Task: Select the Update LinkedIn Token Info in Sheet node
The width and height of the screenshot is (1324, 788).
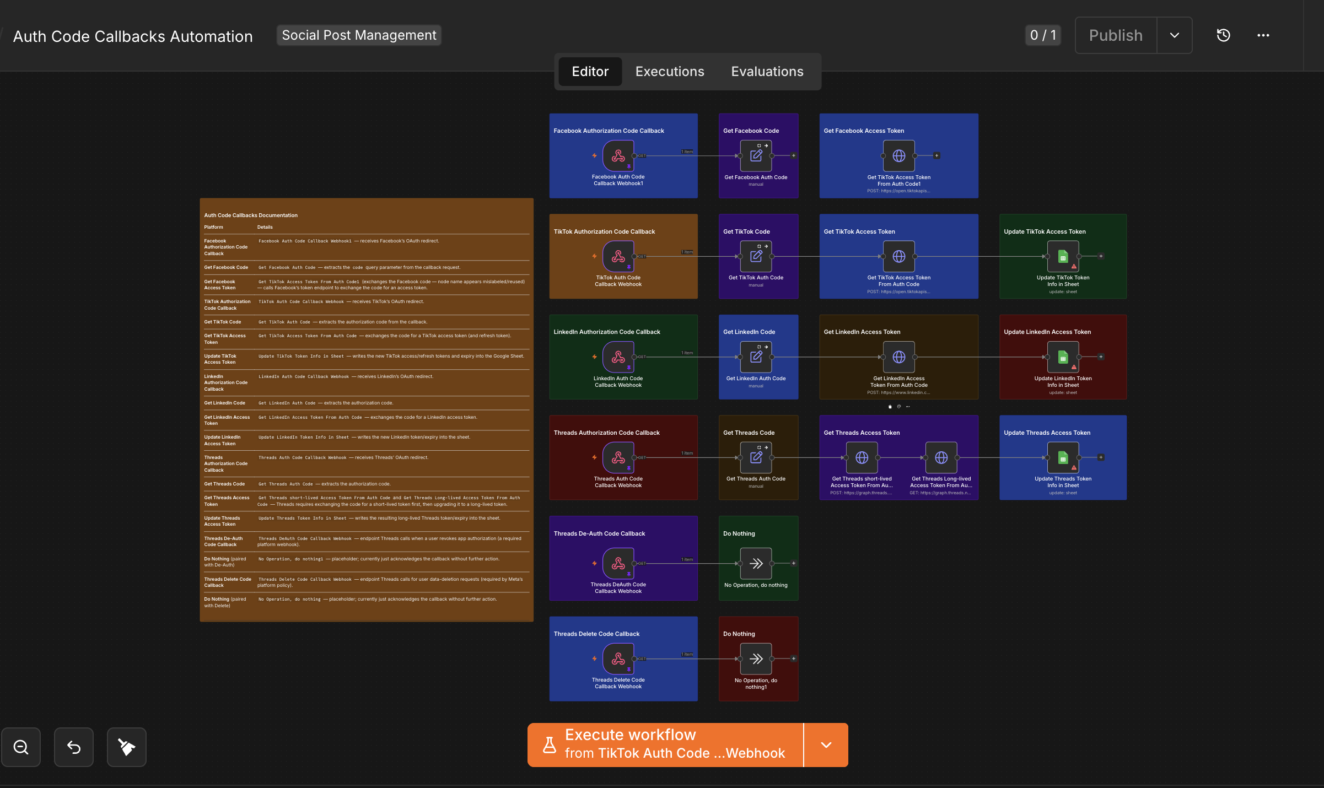Action: point(1063,357)
